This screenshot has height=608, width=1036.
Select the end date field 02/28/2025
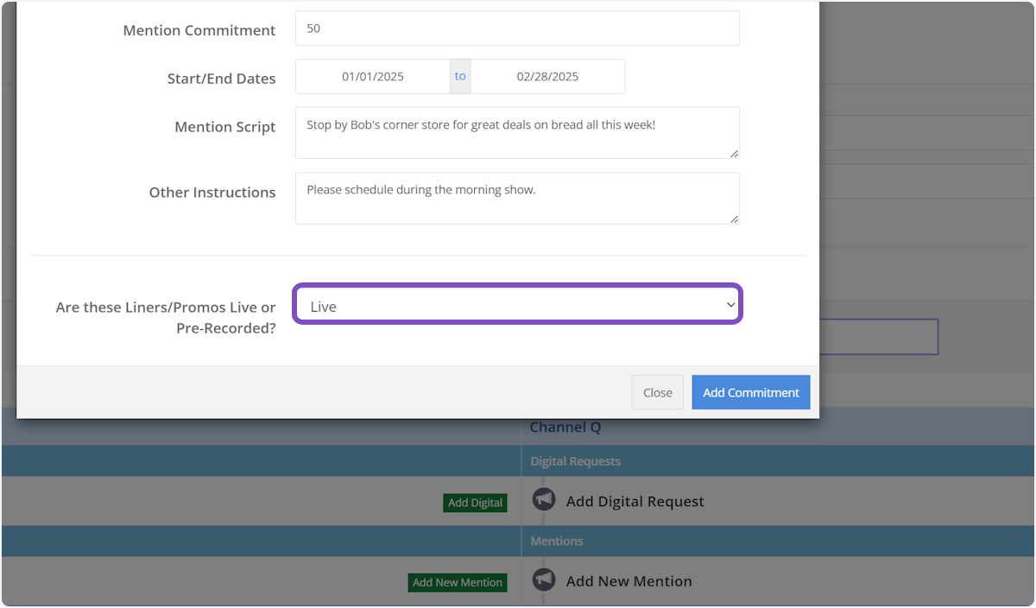coord(547,77)
